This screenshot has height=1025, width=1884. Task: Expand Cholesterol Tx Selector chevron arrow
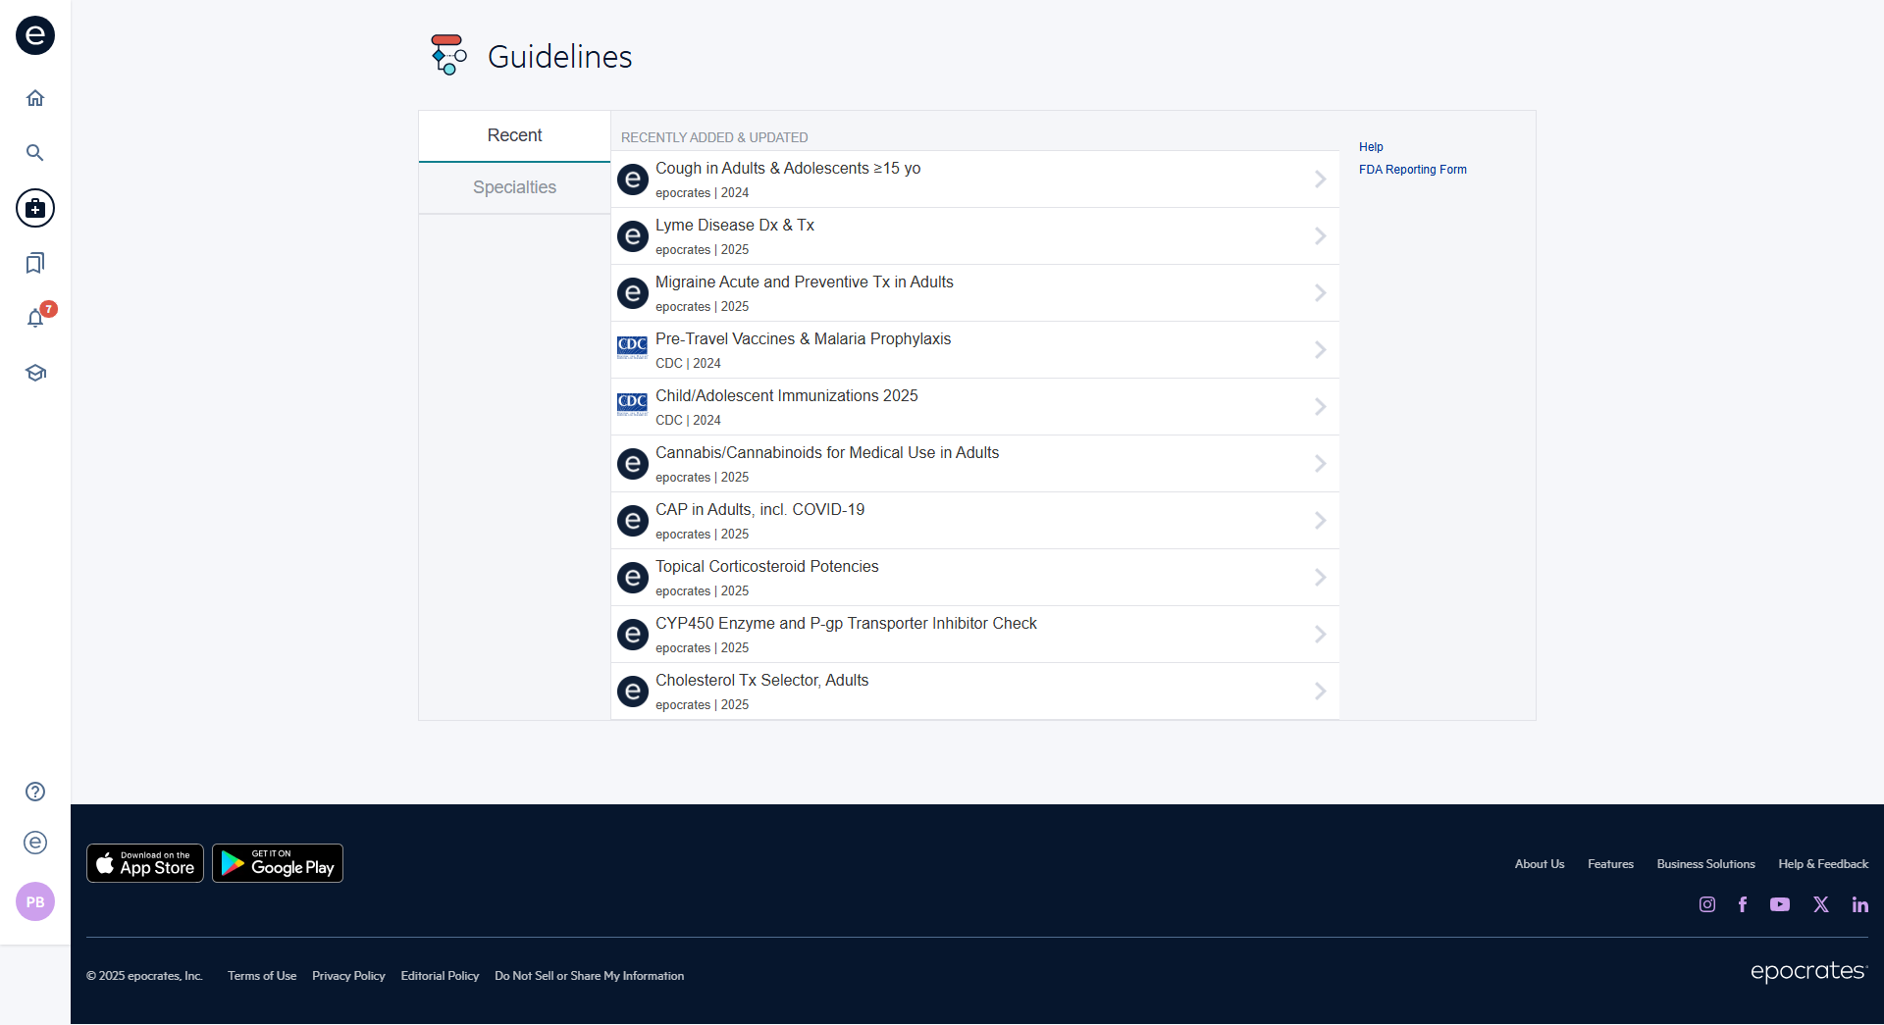pos(1320,692)
